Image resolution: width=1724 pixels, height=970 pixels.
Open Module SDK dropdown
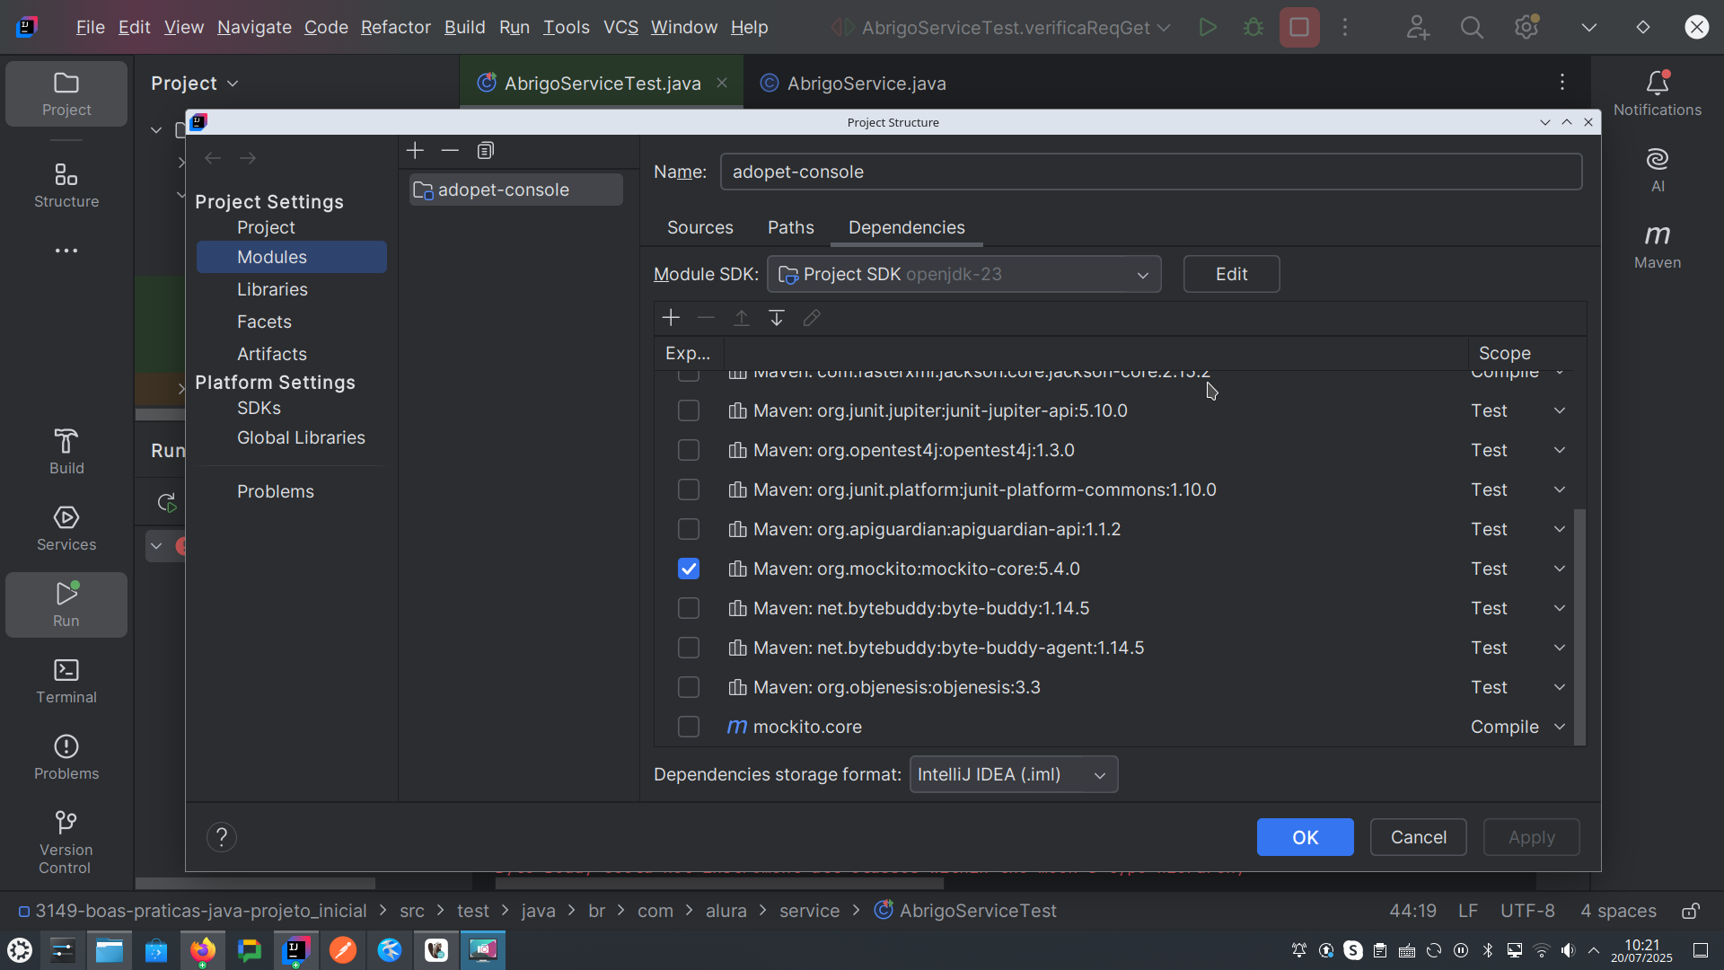(963, 274)
